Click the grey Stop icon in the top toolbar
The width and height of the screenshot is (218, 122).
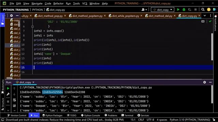[x=195, y=10]
